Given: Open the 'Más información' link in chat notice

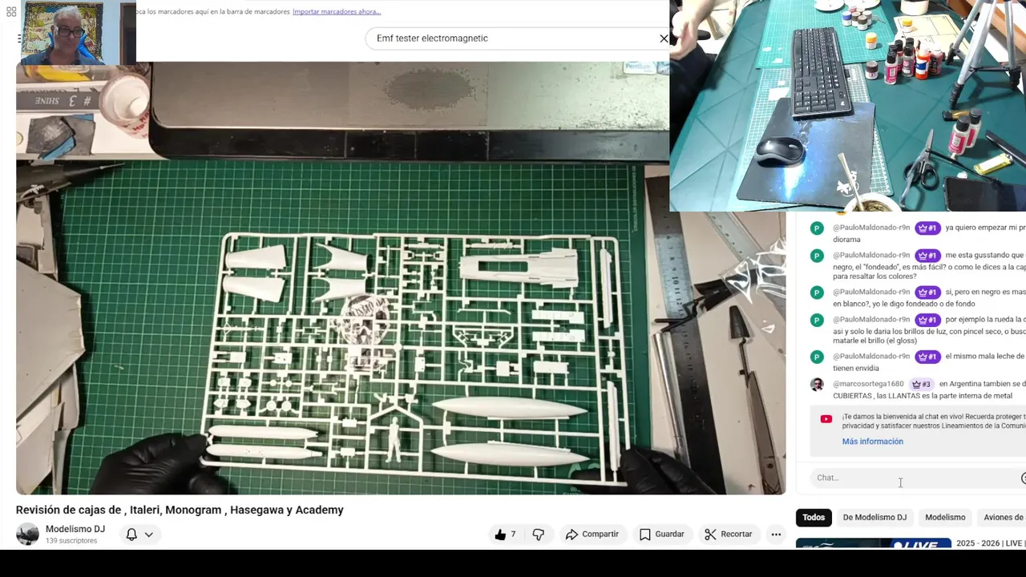Looking at the screenshot, I should click(x=872, y=442).
